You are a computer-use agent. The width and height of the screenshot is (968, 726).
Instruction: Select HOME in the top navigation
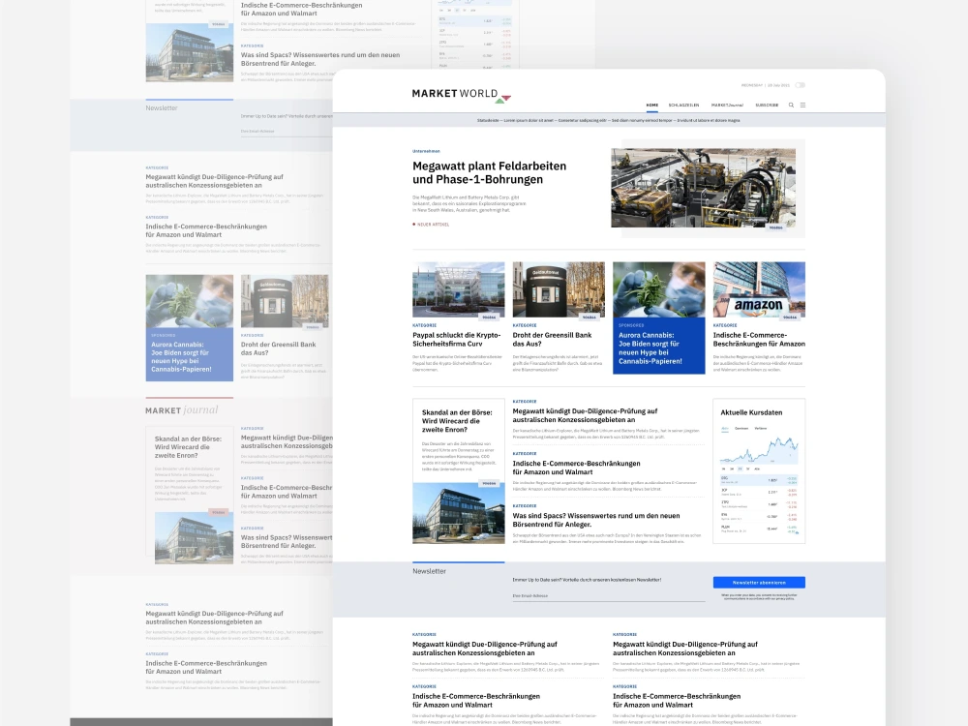click(651, 105)
